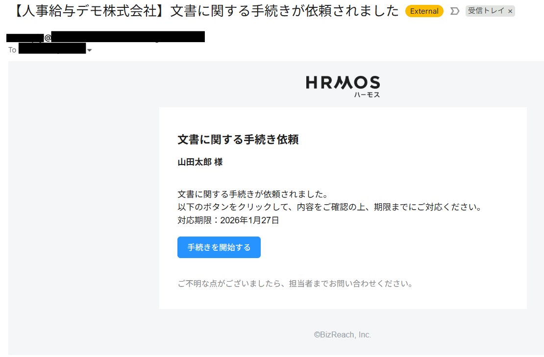Open the 受信トレイ label

(486, 11)
